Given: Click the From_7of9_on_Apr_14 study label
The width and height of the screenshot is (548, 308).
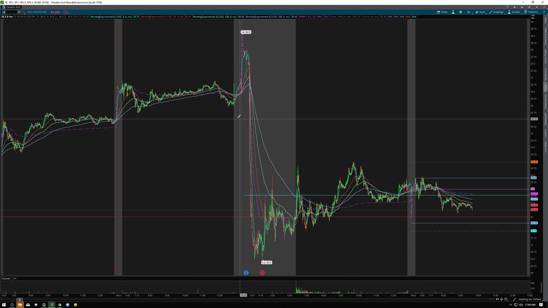Looking at the screenshot, I should (x=354, y=17).
